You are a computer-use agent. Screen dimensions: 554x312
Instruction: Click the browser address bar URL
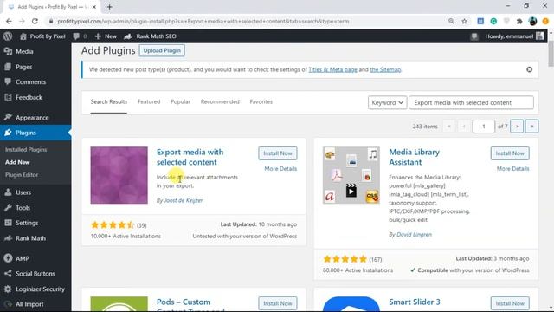203,21
